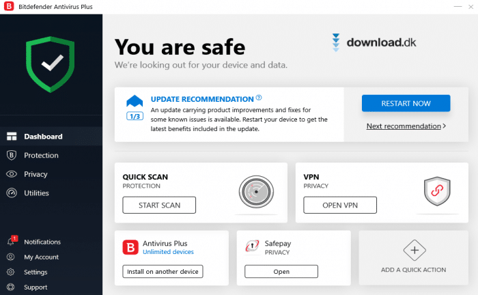The height and width of the screenshot is (295, 478).
Task: Click the Notifications bell icon
Action: coord(11,242)
